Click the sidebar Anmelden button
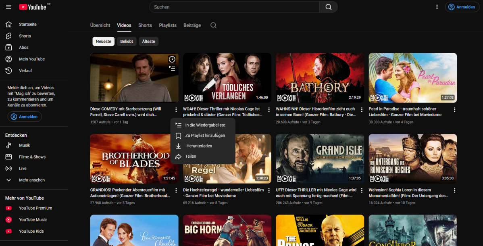This screenshot has height=246, width=483. [25, 117]
